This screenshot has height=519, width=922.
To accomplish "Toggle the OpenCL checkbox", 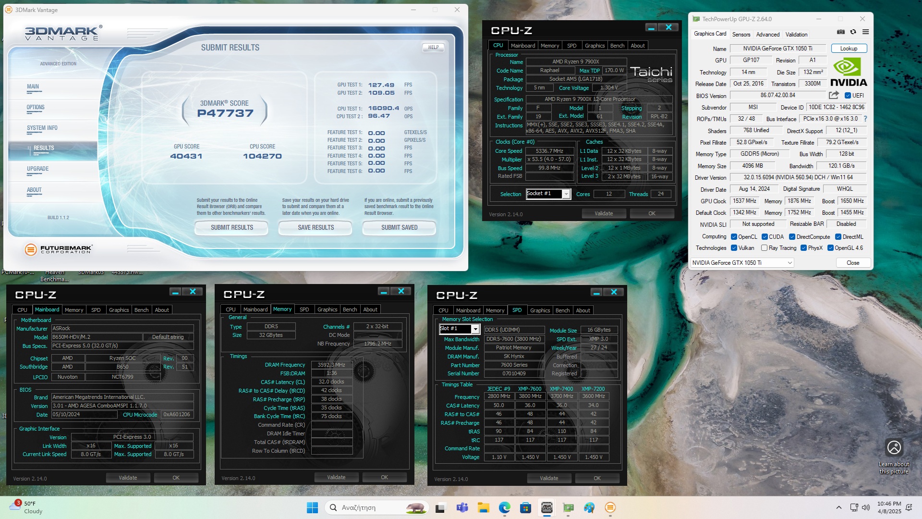I will [x=734, y=237].
